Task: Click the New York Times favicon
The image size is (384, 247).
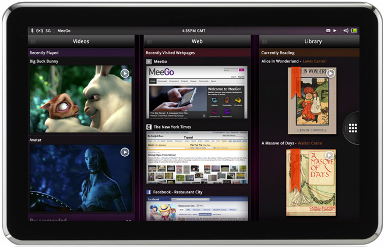Action: [x=149, y=127]
